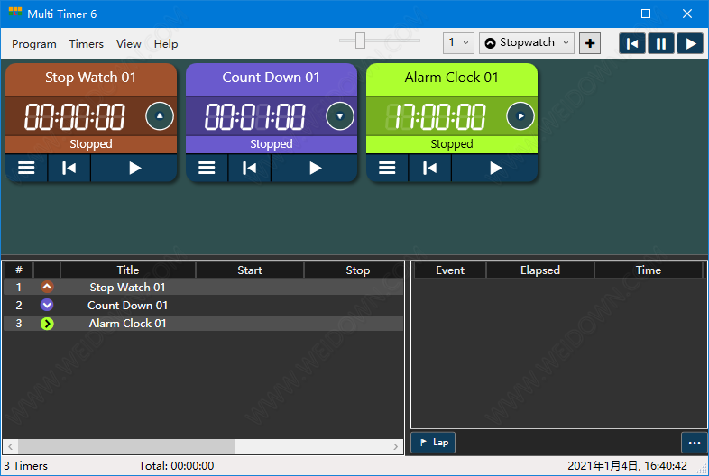Click the Stopped label under Stop Watch 01
The width and height of the screenshot is (709, 476).
91,143
